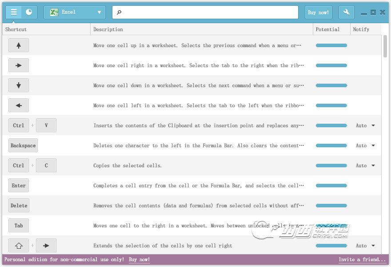The height and width of the screenshot is (267, 391).
Task: Click the magnifier search icon
Action: [x=119, y=12]
